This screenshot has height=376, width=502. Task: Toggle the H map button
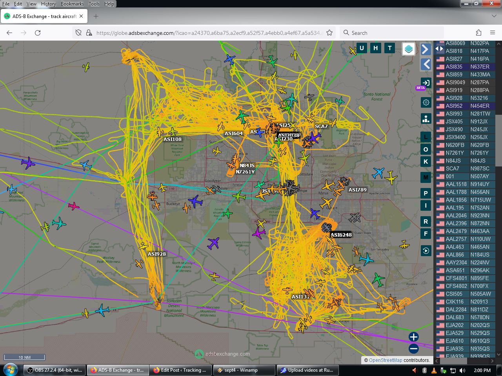point(376,48)
